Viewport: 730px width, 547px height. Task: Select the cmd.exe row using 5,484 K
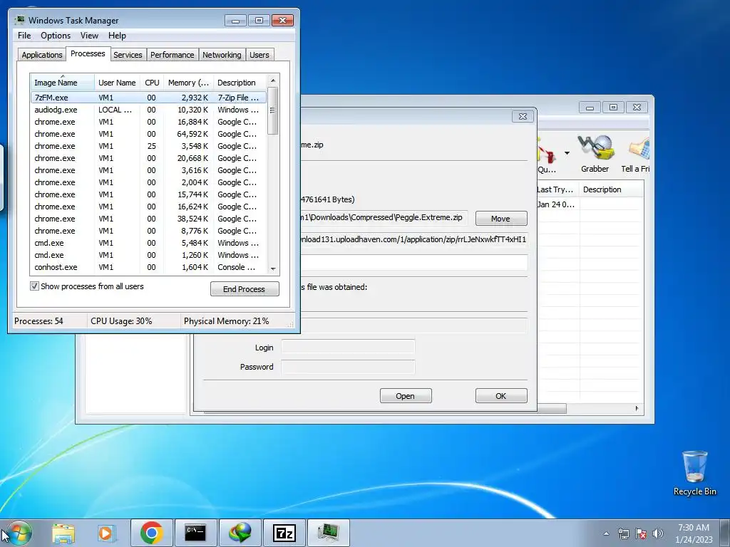(x=148, y=243)
